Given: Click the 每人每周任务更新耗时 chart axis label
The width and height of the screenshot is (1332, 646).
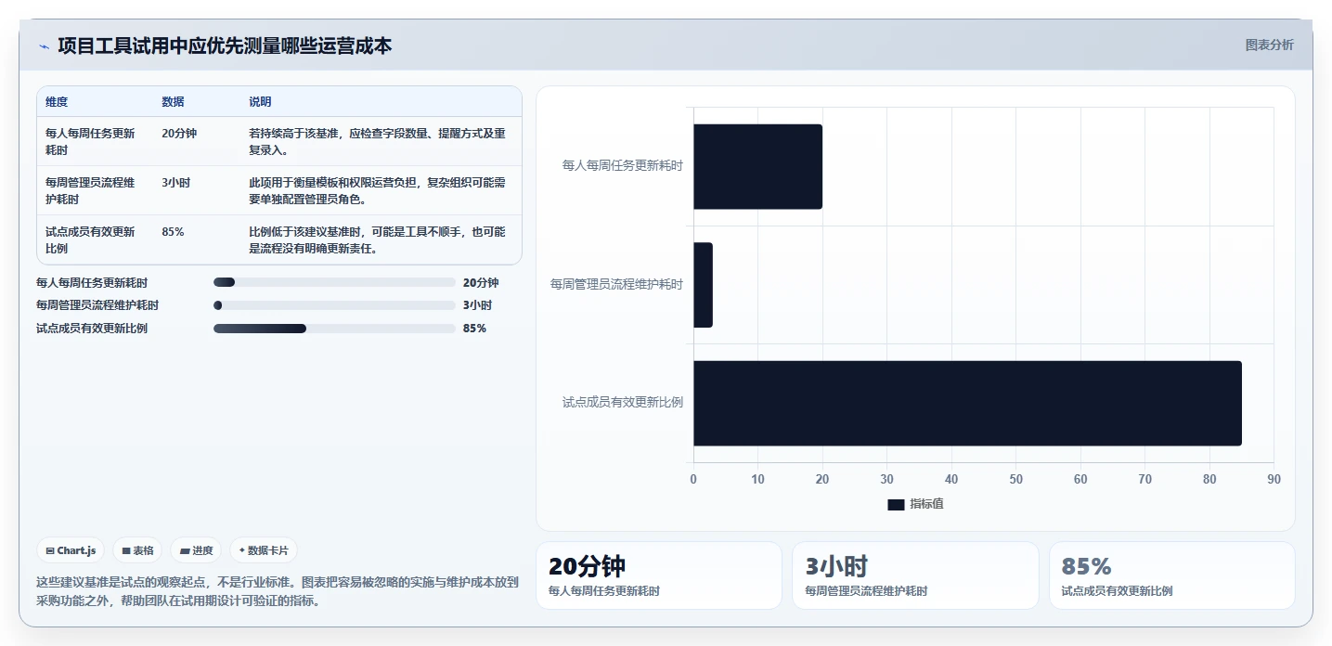Looking at the screenshot, I should (x=622, y=165).
